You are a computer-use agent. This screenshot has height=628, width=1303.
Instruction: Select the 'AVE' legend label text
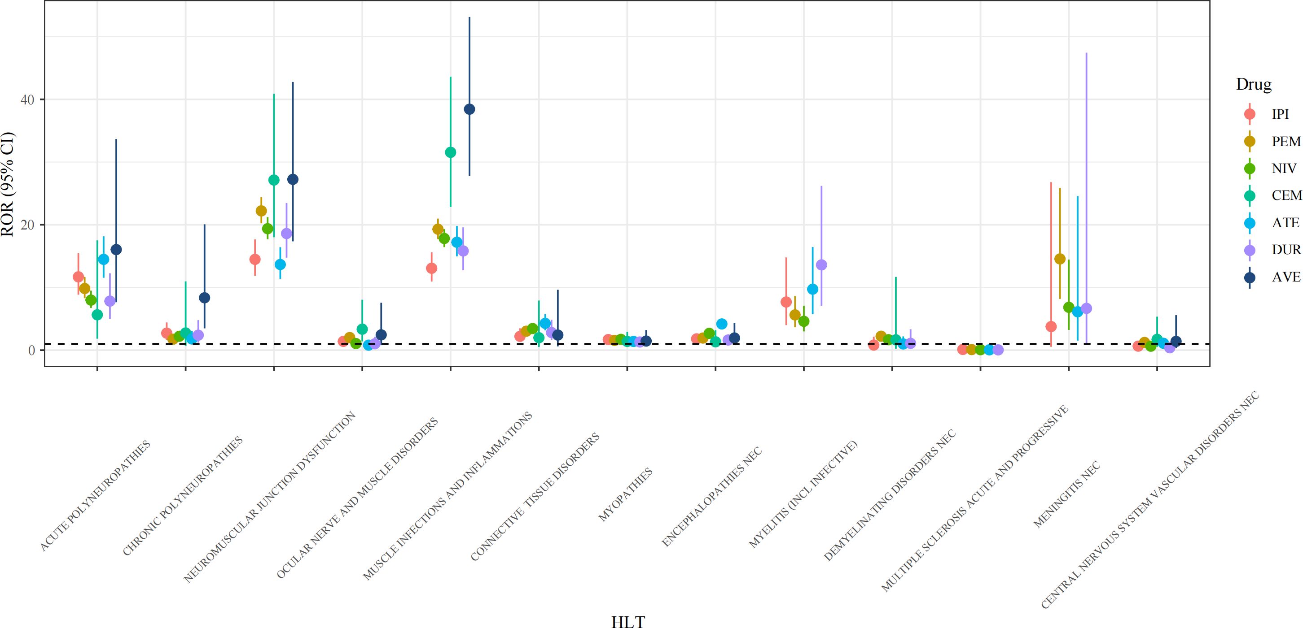pos(1286,277)
